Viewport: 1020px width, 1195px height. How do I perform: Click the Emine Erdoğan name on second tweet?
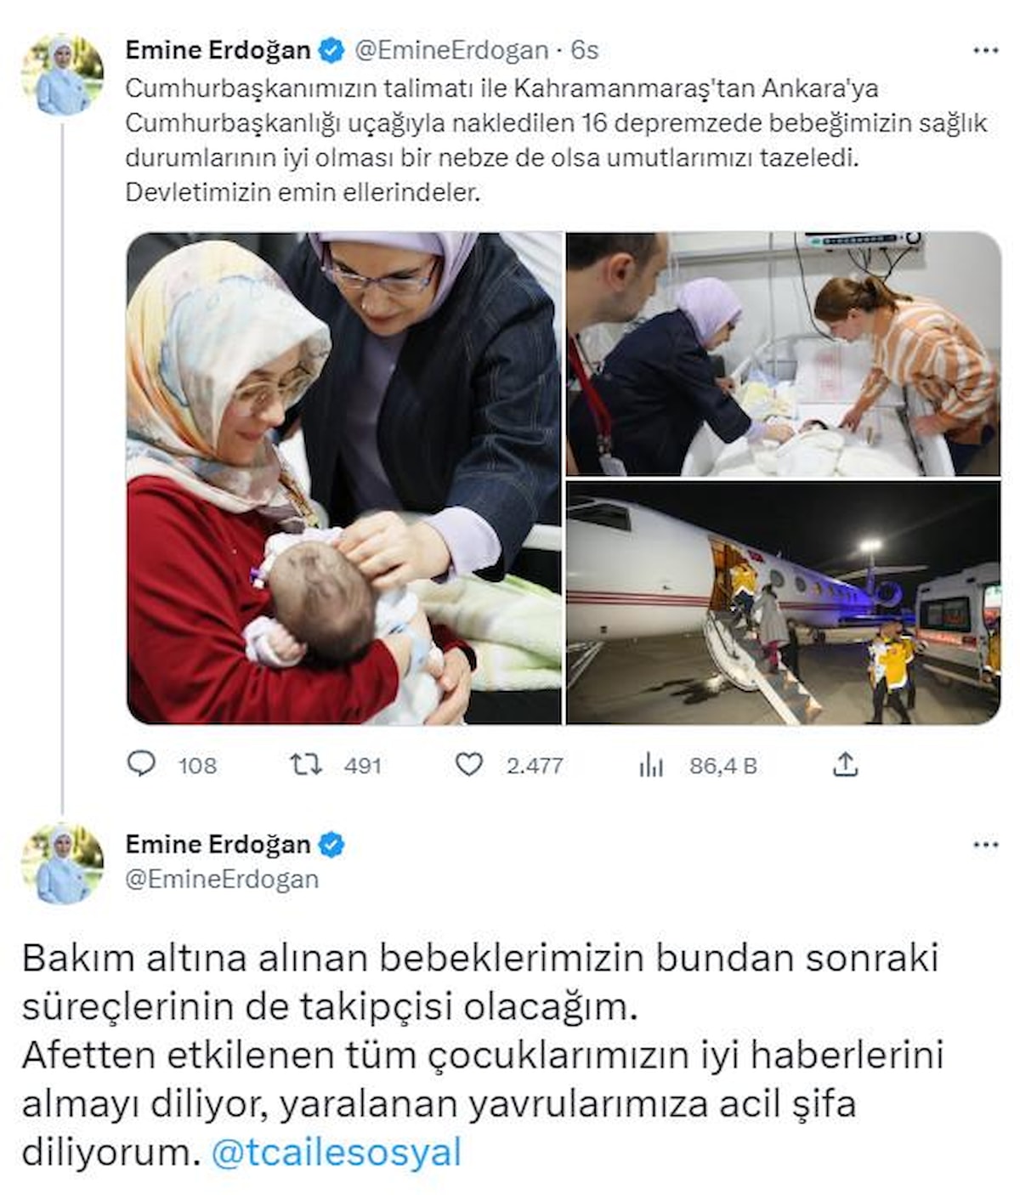click(218, 844)
